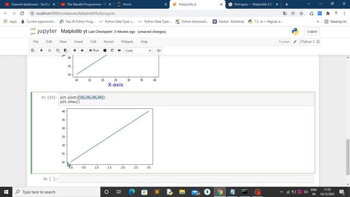This screenshot has height=197, width=350.
Task: Go back in browser history
Action: coord(5,13)
